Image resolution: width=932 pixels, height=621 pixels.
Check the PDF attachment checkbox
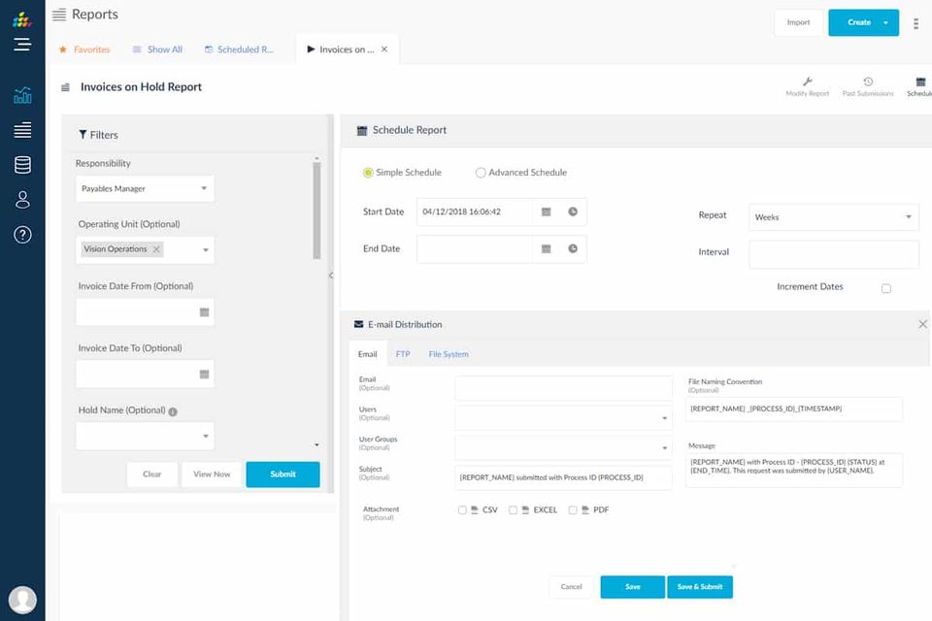tap(573, 509)
